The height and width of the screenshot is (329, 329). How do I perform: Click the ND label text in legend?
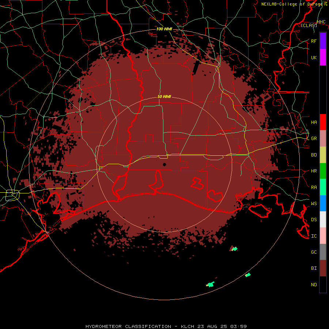coord(314,285)
